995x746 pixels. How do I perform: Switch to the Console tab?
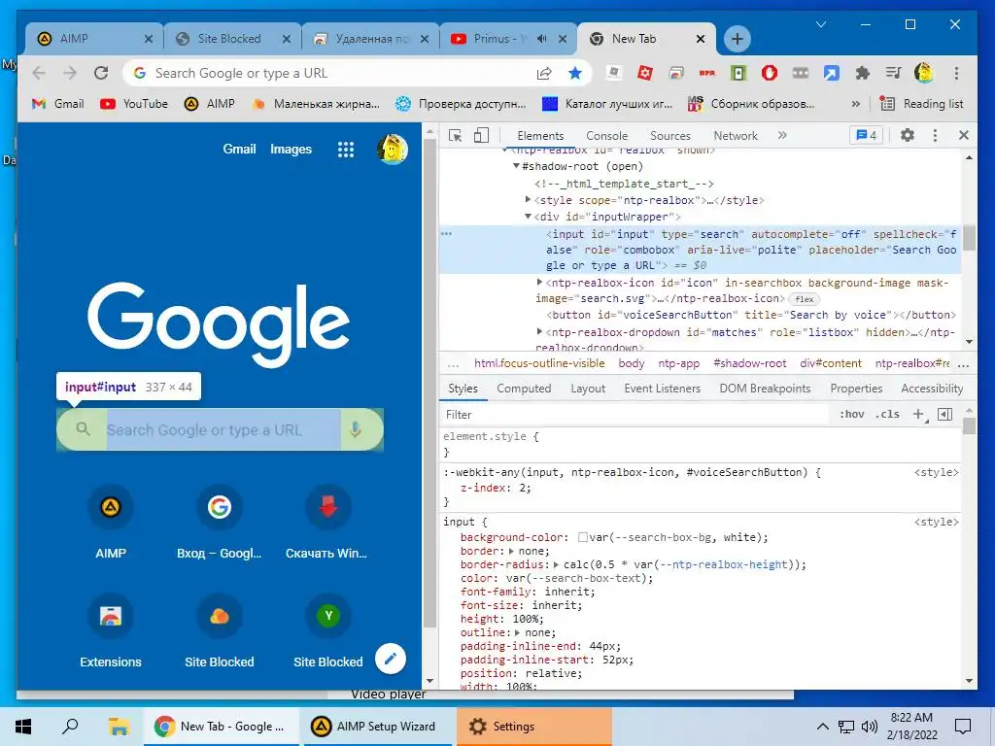(x=606, y=136)
